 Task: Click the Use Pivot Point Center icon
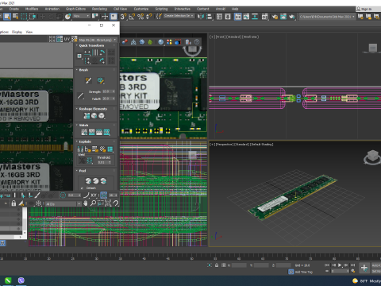(94, 17)
